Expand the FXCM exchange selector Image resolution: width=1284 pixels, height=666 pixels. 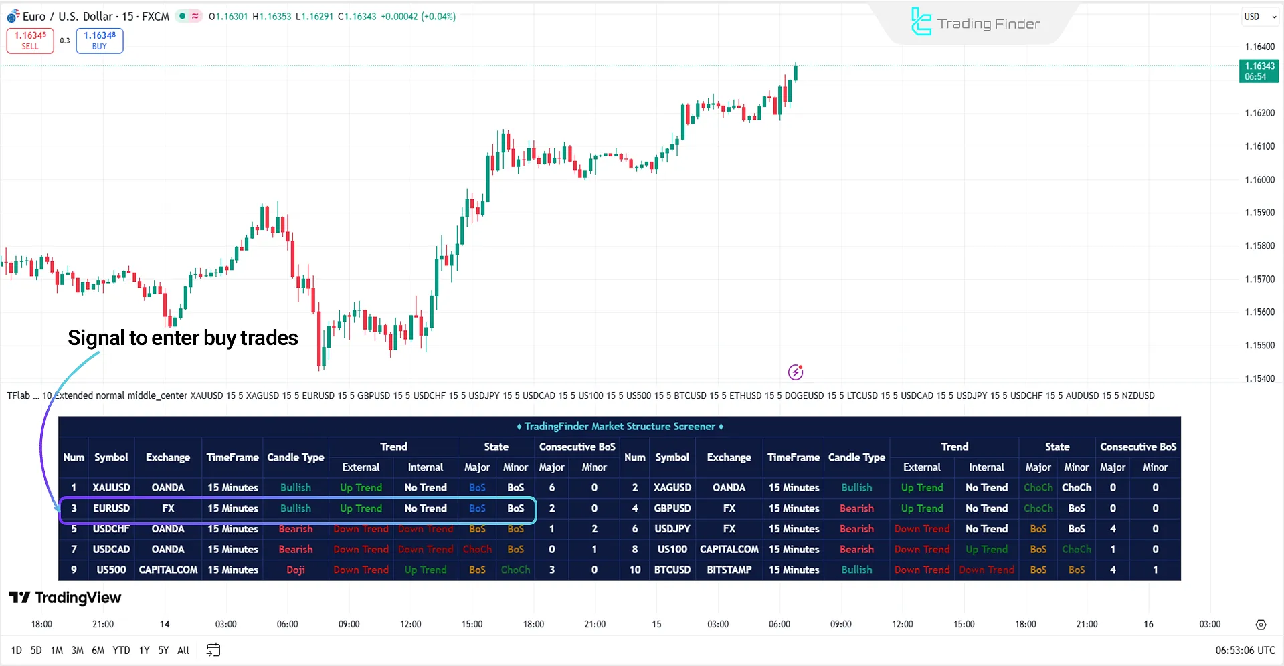[155, 16]
